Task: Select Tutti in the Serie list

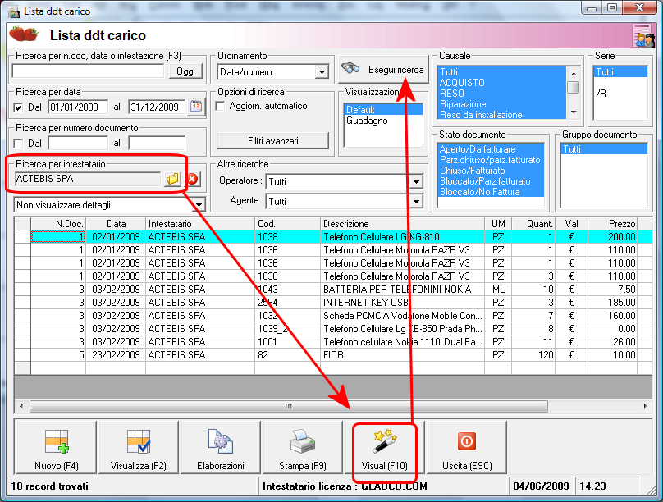Action: (620, 72)
